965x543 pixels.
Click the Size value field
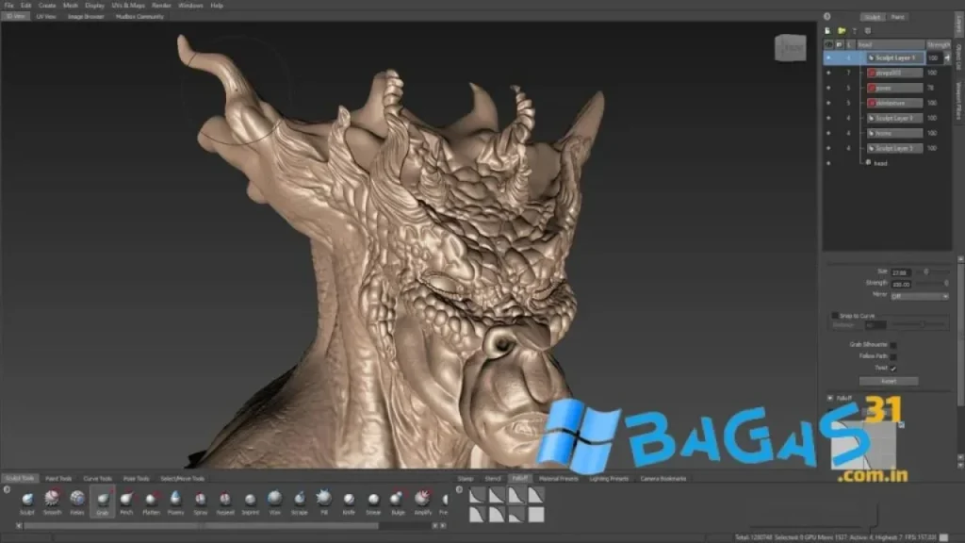901,272
